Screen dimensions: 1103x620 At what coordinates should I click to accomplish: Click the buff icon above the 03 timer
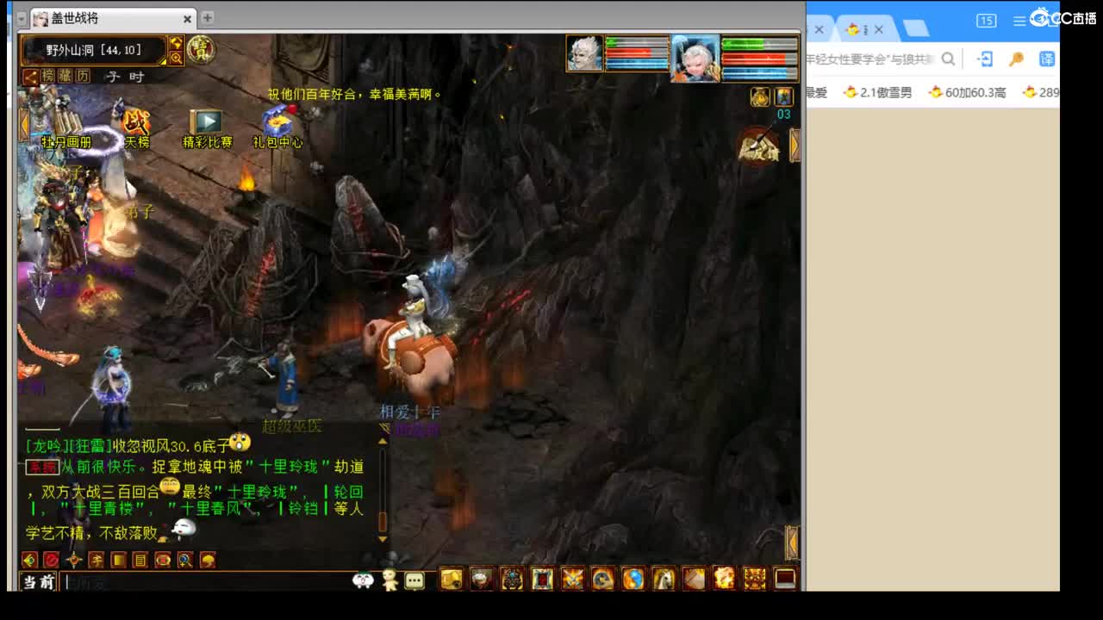click(783, 96)
